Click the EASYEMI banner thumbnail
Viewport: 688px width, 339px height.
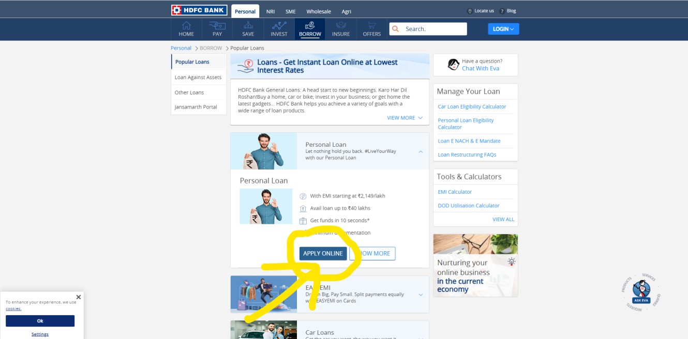(x=264, y=294)
